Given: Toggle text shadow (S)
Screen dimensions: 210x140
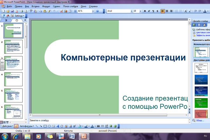Looking at the screenshot, I should 157,11.
